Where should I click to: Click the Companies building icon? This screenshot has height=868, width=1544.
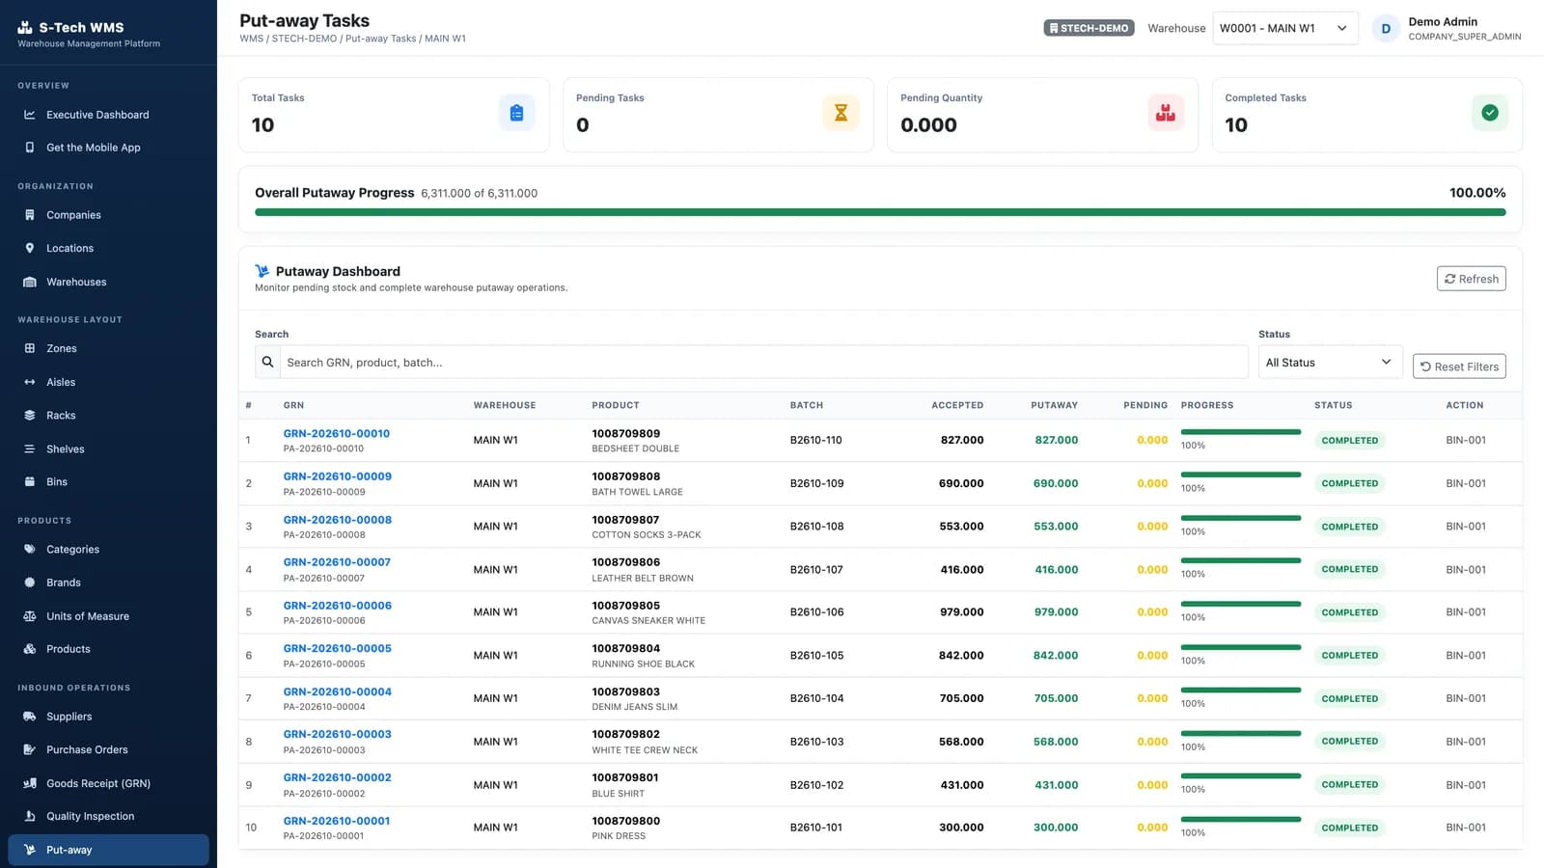coord(30,215)
